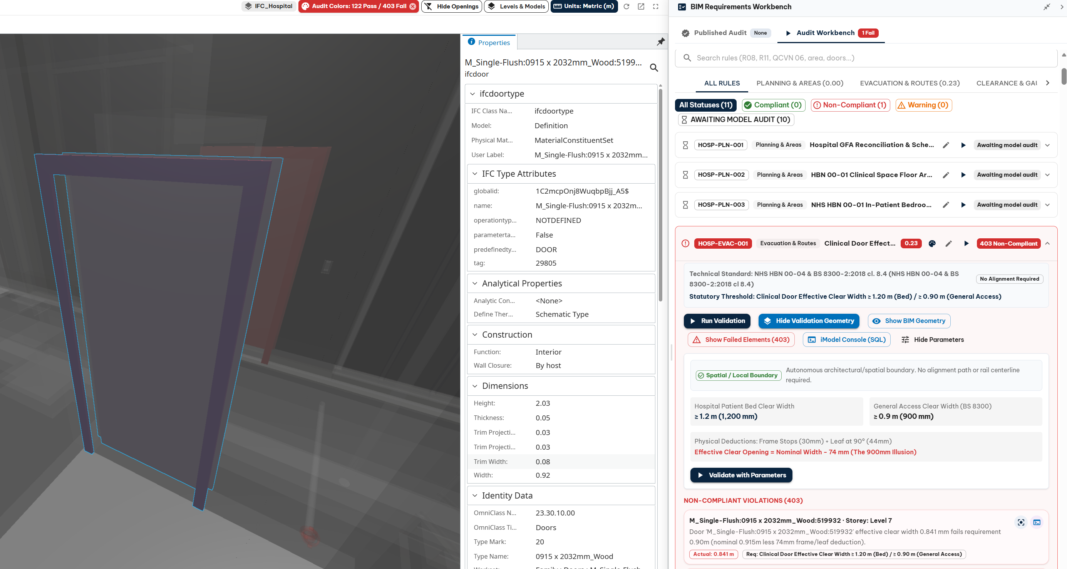The image size is (1067, 569).
Task: Toggle Units: Metric (m)
Action: pos(584,6)
